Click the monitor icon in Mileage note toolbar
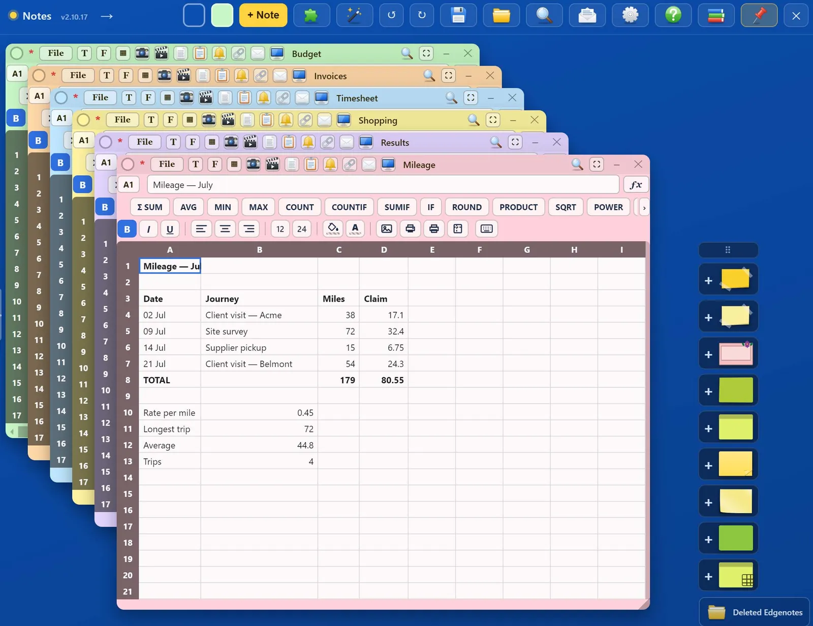 coord(388,164)
